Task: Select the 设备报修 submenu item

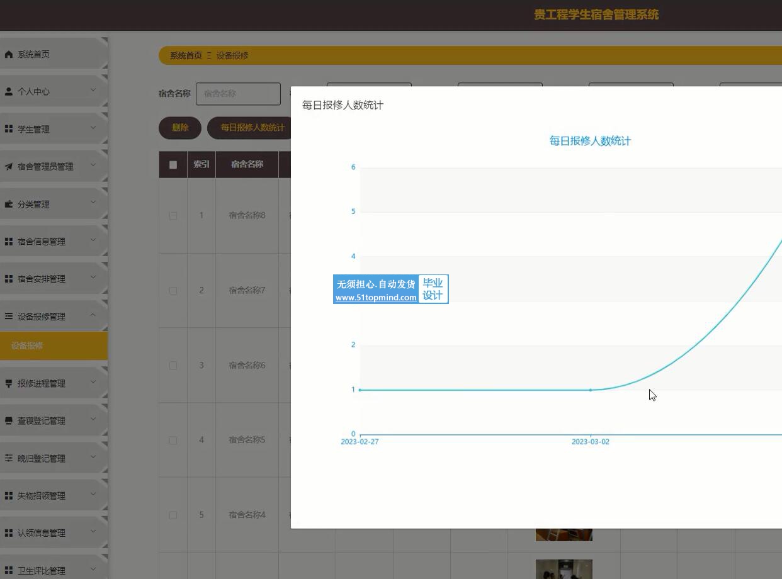Action: 54,346
